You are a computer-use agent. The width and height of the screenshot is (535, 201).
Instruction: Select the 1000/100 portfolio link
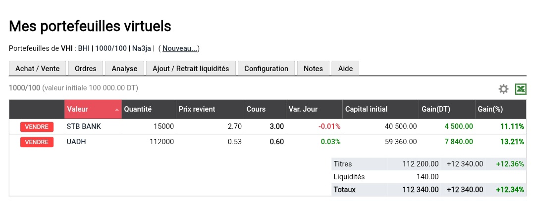click(111, 48)
